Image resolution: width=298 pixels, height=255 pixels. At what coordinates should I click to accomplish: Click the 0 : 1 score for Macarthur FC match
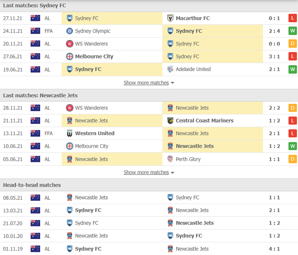click(274, 18)
